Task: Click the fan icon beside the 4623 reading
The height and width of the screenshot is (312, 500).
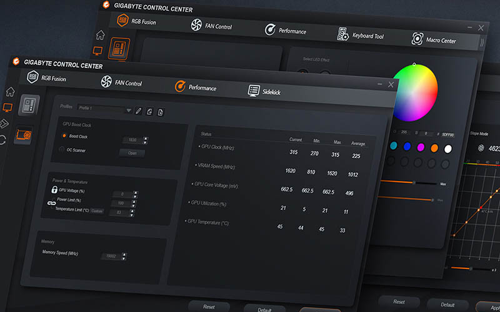Action: pos(481,148)
